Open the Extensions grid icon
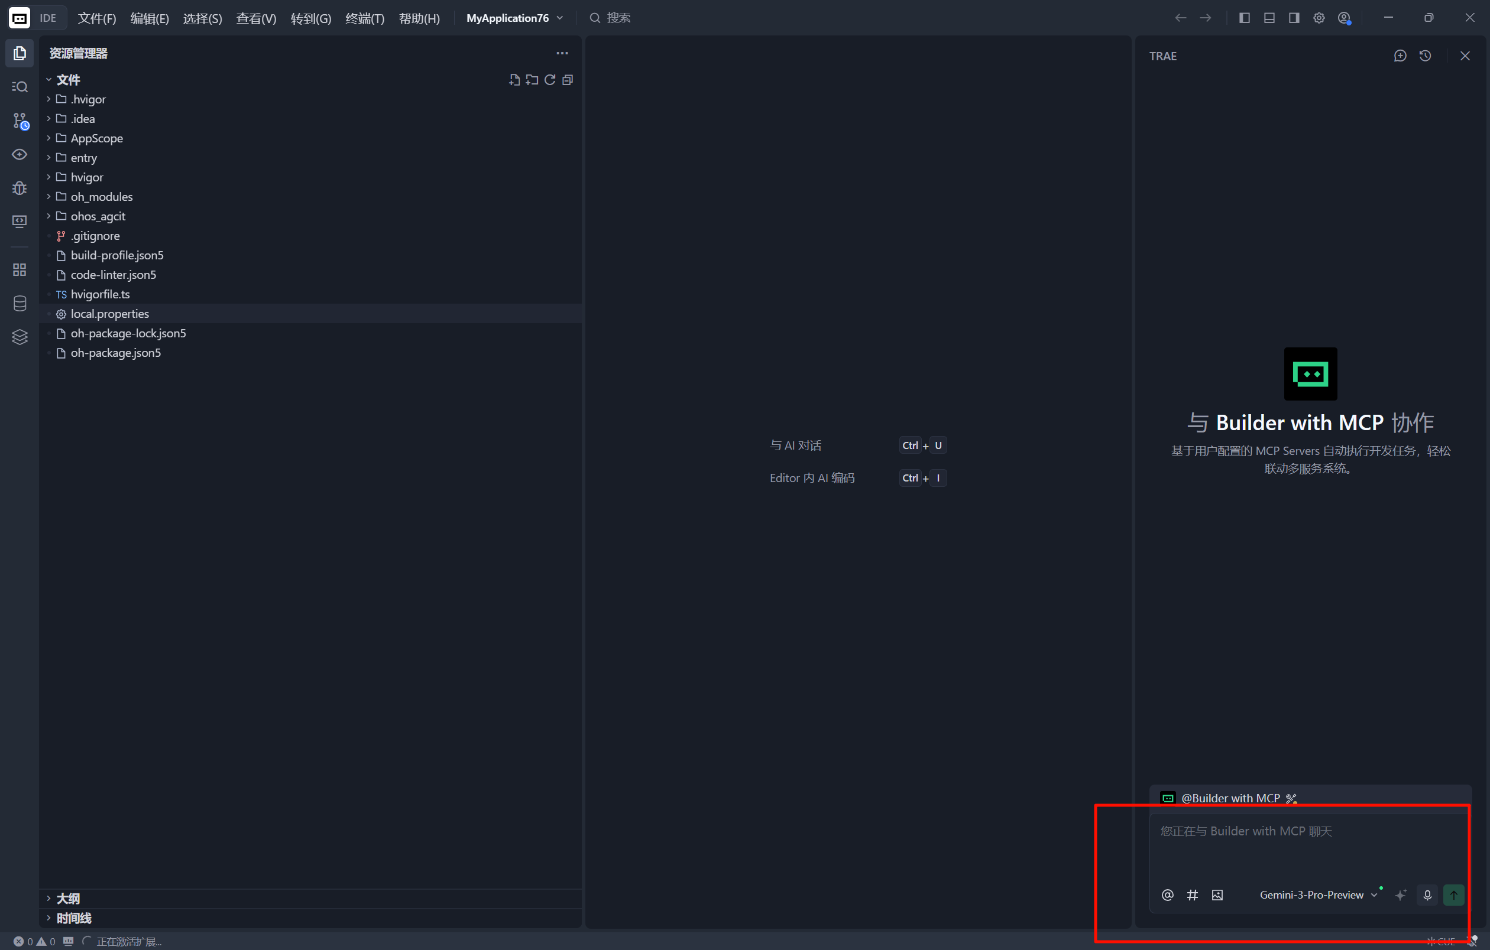Image resolution: width=1490 pixels, height=950 pixels. (19, 269)
